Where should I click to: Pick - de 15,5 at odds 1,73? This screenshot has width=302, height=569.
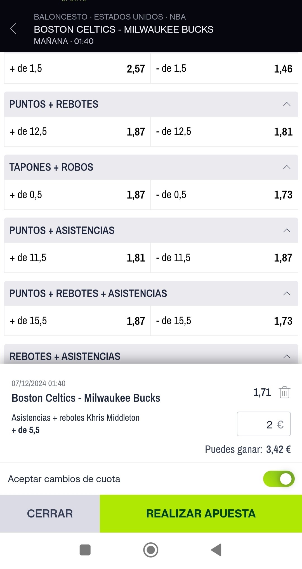tap(224, 321)
